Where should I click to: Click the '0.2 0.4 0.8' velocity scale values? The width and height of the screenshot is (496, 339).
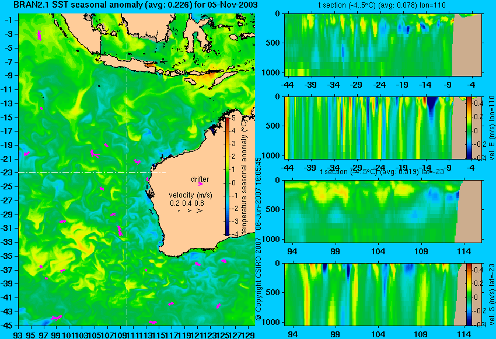[x=187, y=203]
